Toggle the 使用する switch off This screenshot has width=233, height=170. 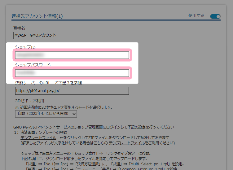(x=215, y=16)
